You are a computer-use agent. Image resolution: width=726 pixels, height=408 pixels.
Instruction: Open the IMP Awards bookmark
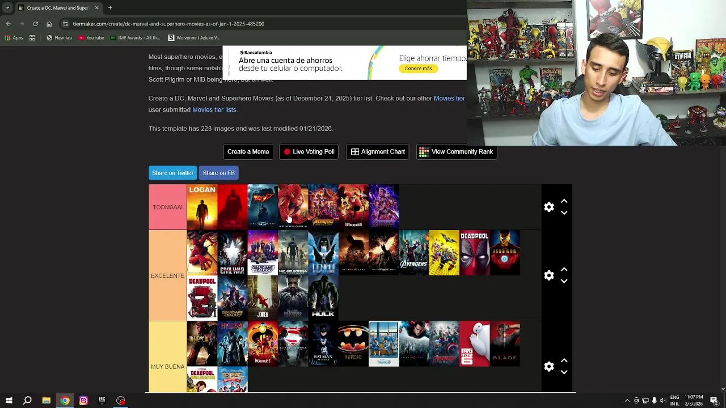(x=135, y=38)
